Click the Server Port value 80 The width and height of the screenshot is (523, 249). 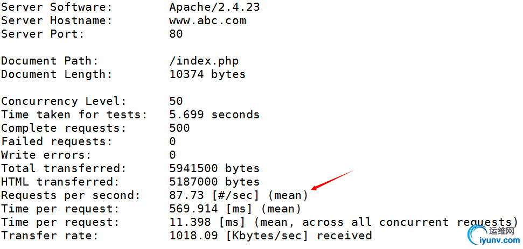point(176,34)
